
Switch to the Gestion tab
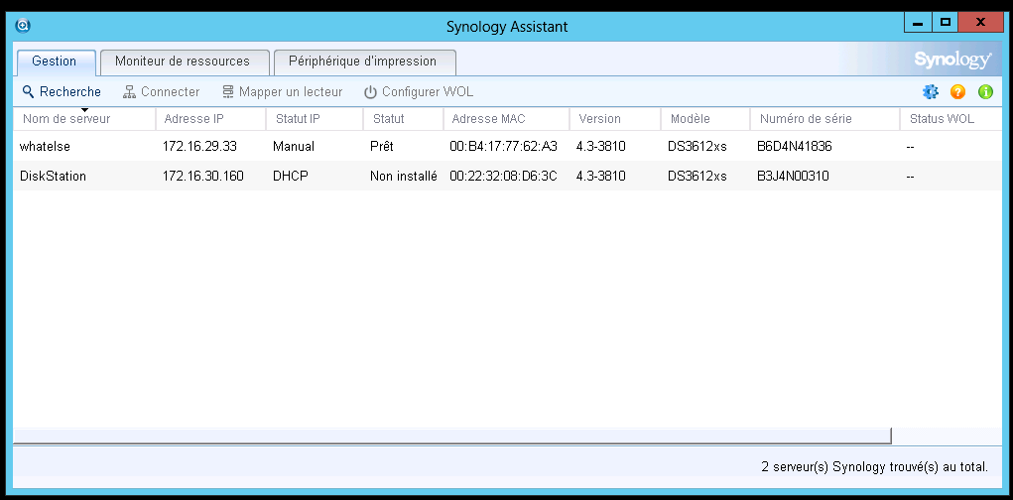(57, 62)
